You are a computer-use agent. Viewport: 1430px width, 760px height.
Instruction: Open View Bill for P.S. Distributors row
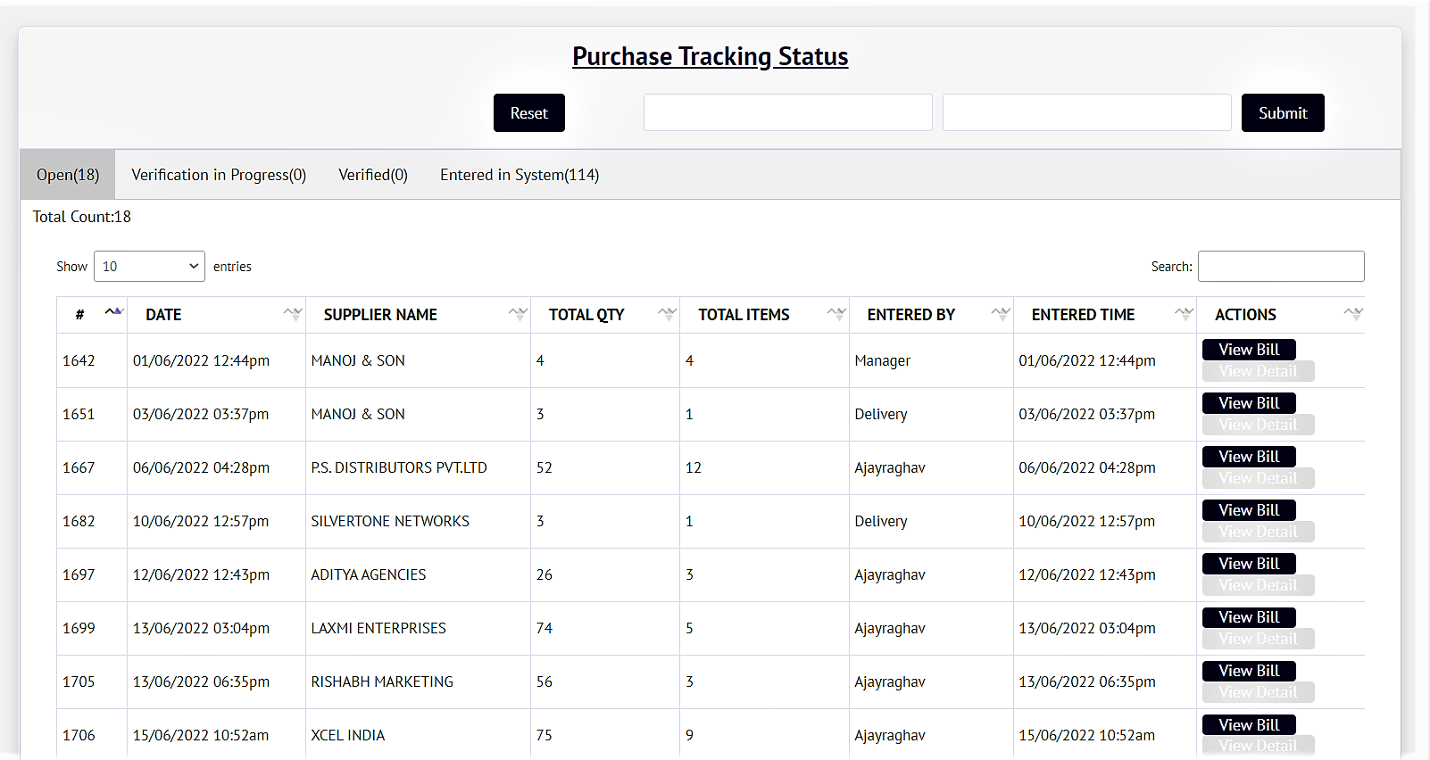tap(1248, 457)
